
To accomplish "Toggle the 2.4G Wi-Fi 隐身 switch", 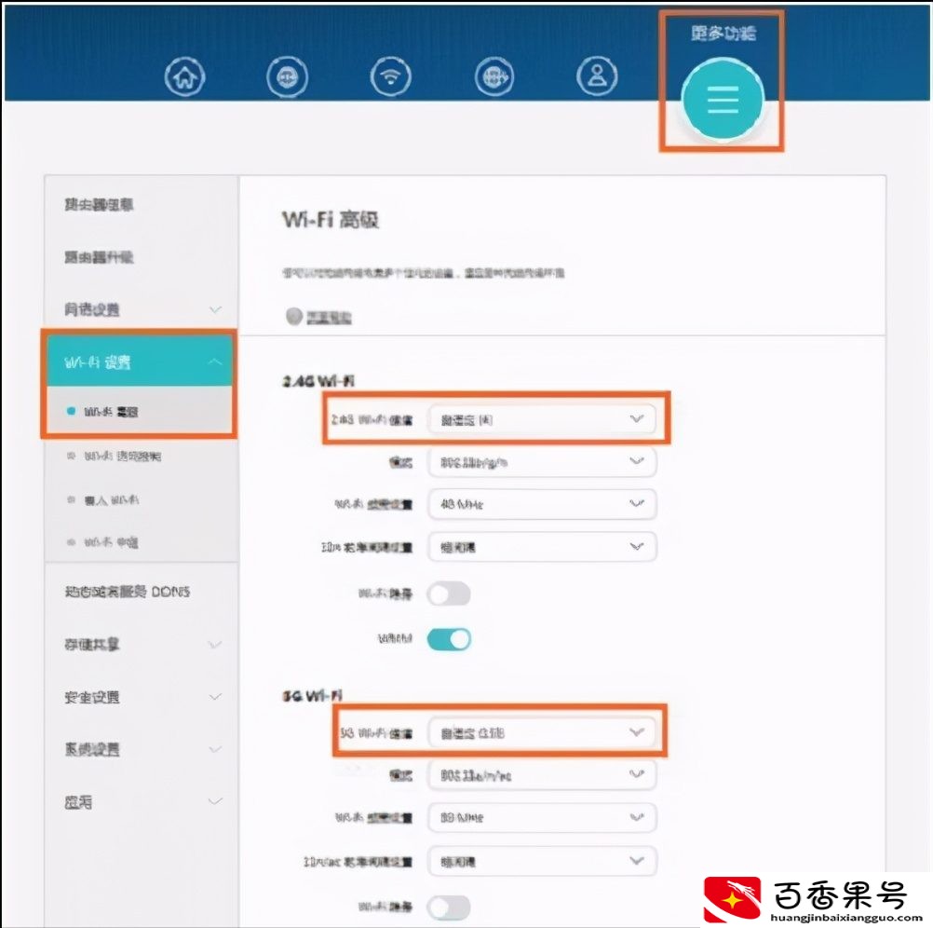I will coord(449,594).
